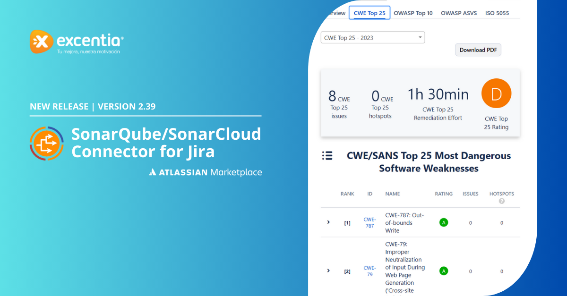Image resolution: width=567 pixels, height=296 pixels.
Task: Click the SonarQube Connector orange app icon
Action: 47,144
